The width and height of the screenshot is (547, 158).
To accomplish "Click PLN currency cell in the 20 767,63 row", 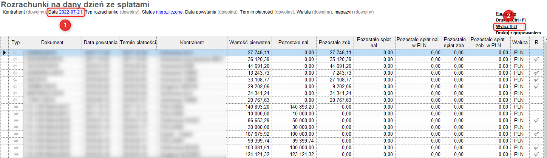I will pyautogui.click(x=520, y=100).
